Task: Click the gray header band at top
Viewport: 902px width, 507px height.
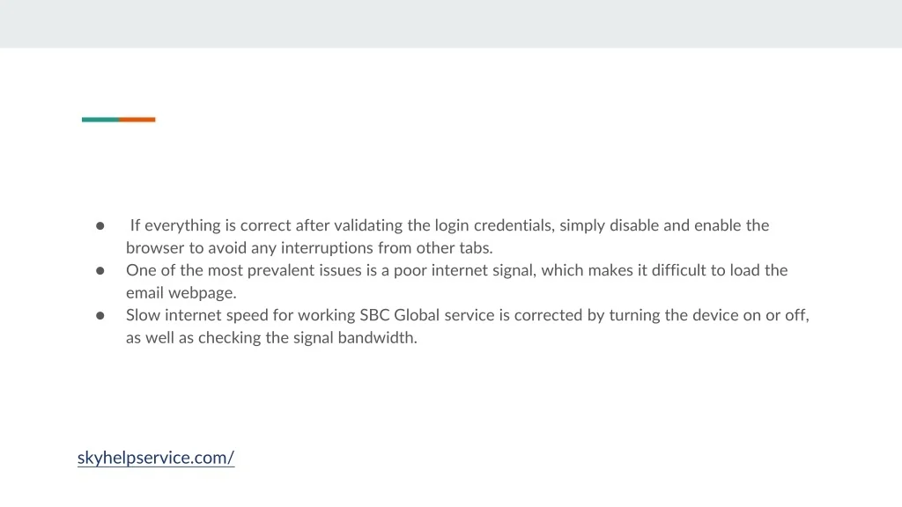Action: point(451,24)
